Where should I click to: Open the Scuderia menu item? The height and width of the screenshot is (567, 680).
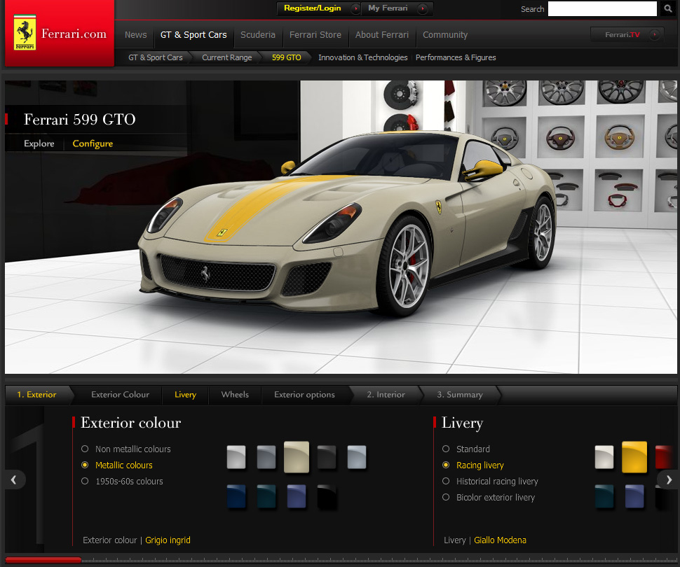[x=257, y=34]
